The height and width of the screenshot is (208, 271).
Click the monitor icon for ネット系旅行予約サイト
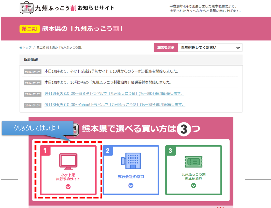click(68, 161)
